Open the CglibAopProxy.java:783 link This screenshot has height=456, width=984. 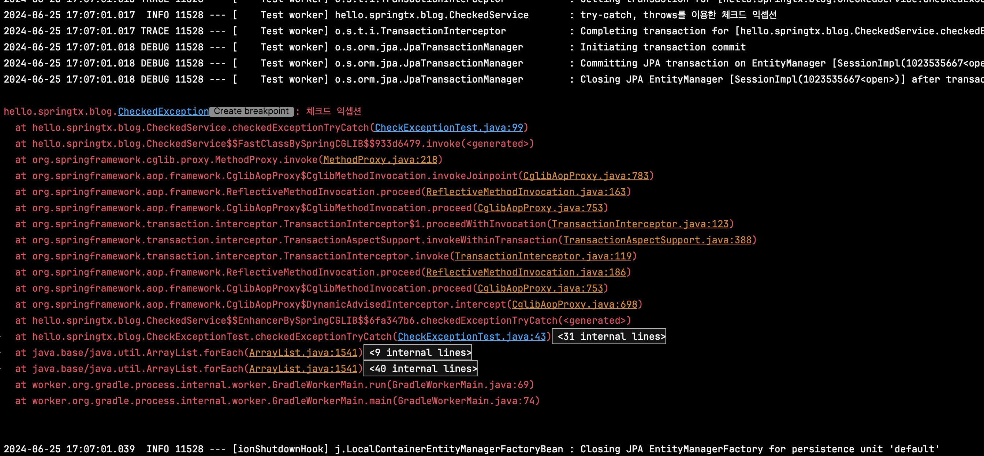coord(586,176)
